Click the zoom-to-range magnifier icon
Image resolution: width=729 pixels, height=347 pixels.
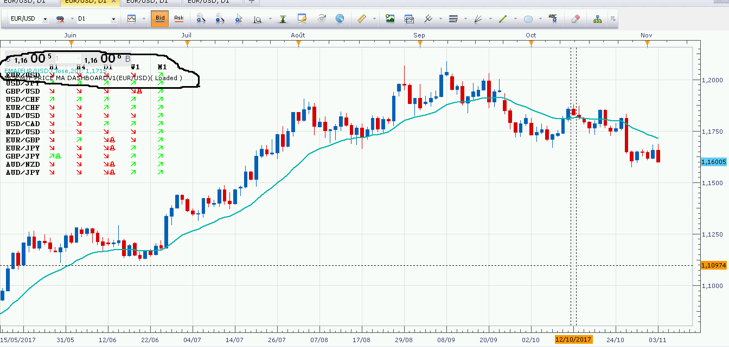click(258, 19)
